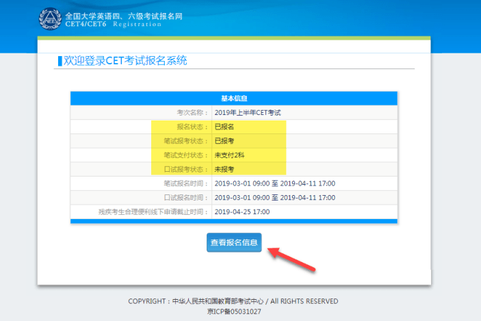The height and width of the screenshot is (321, 481).
Task: Click the 笔试报考状态 label
Action: pos(186,141)
